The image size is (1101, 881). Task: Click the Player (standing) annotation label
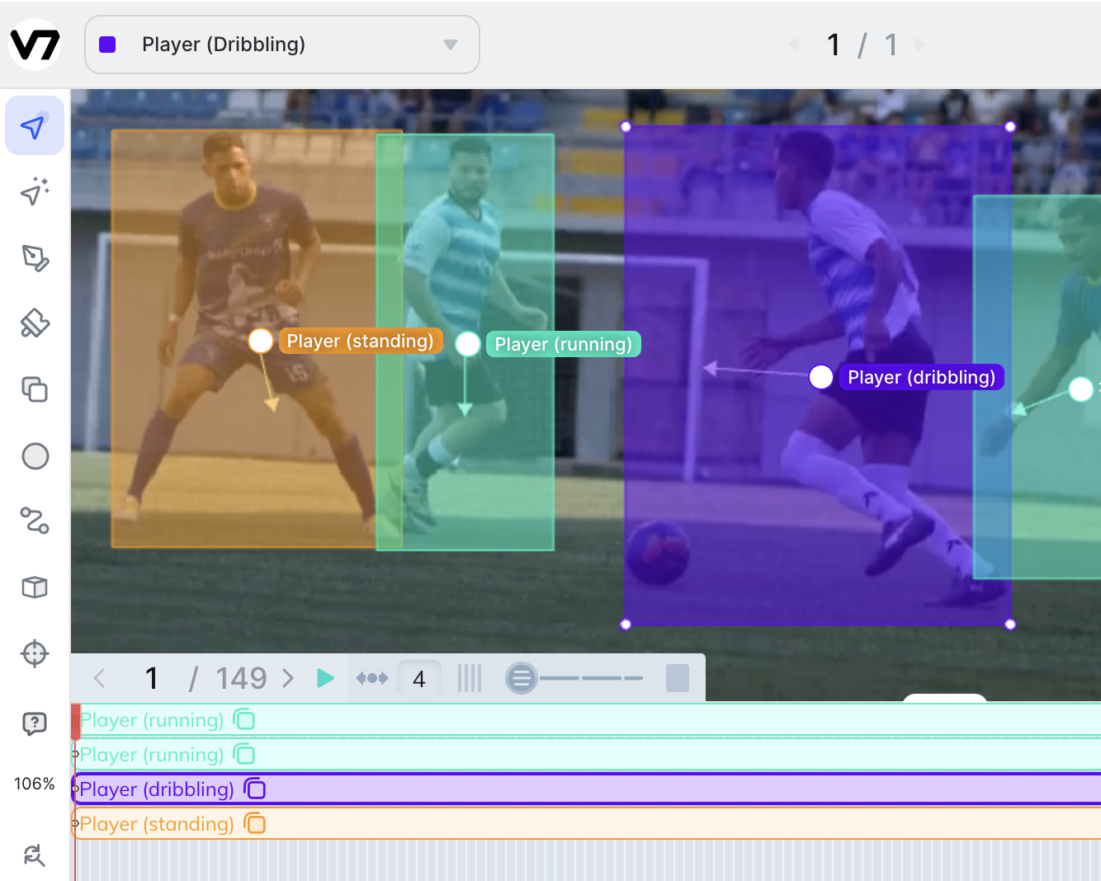(361, 341)
